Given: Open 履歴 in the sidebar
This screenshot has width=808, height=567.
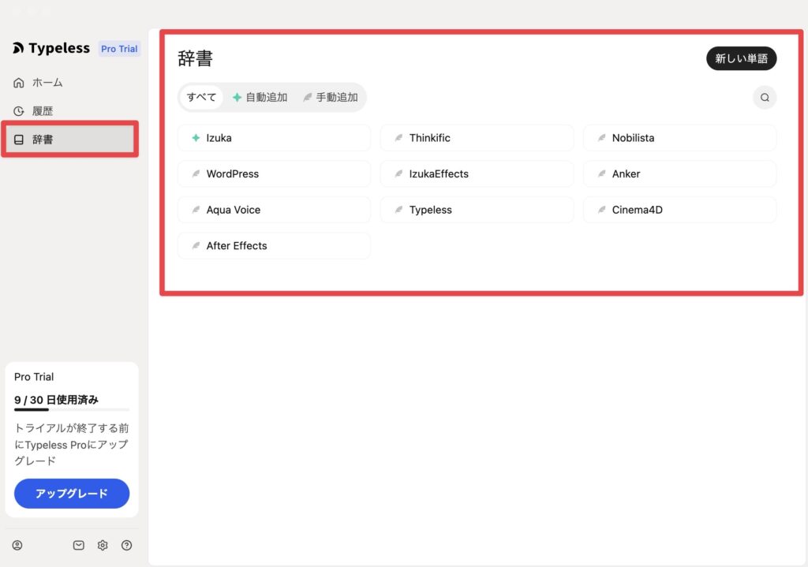Looking at the screenshot, I should click(x=43, y=111).
